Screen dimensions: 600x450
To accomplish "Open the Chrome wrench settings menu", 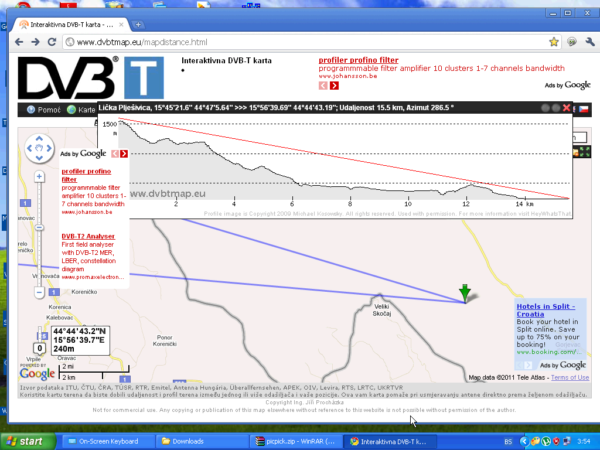I will 589,42.
